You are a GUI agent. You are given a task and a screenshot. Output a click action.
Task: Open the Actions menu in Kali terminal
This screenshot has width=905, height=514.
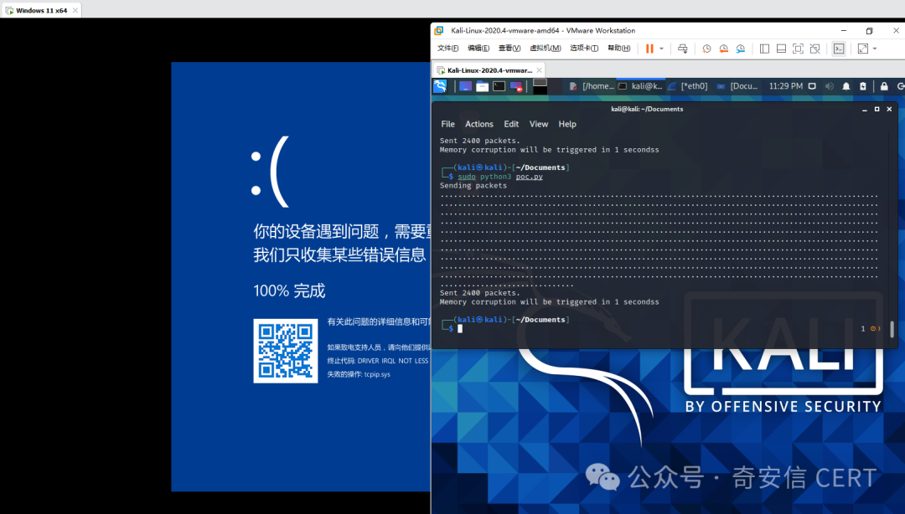(479, 124)
